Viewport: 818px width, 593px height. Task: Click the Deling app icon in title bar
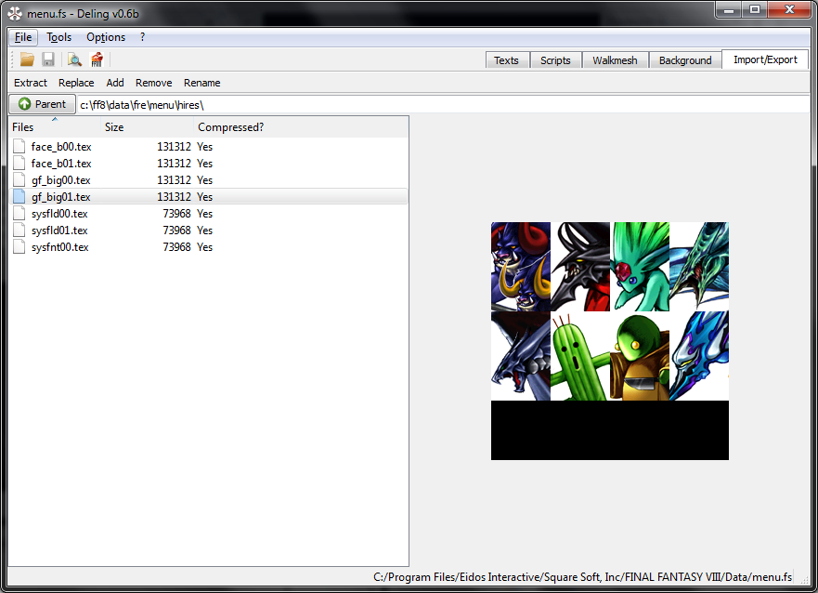(15, 14)
